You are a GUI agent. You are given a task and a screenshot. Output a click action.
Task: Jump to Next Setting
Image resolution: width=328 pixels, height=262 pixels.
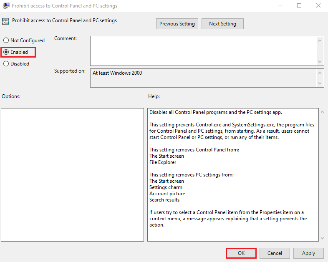pyautogui.click(x=222, y=24)
